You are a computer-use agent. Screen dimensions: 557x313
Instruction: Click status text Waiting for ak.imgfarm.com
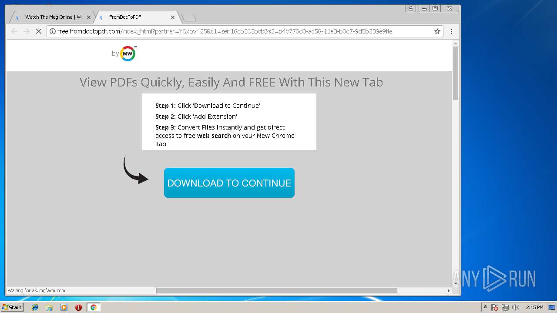(x=38, y=290)
